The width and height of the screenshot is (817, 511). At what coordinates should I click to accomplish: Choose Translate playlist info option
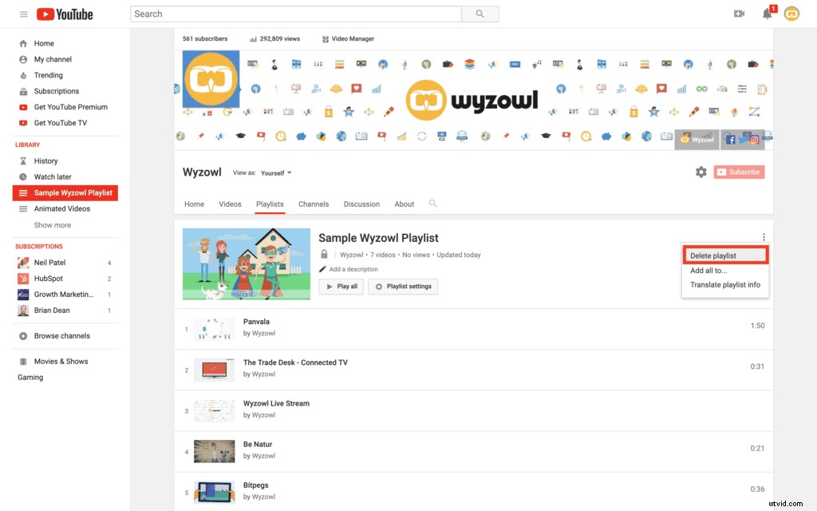pos(724,285)
